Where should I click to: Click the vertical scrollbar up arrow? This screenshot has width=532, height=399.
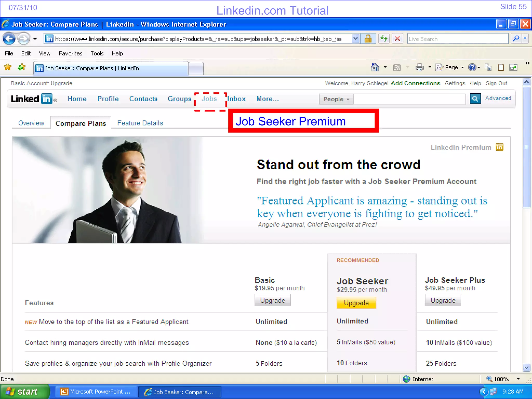527,82
